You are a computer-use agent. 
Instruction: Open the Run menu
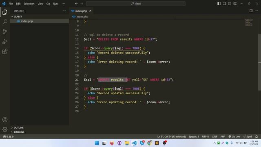point(55,4)
